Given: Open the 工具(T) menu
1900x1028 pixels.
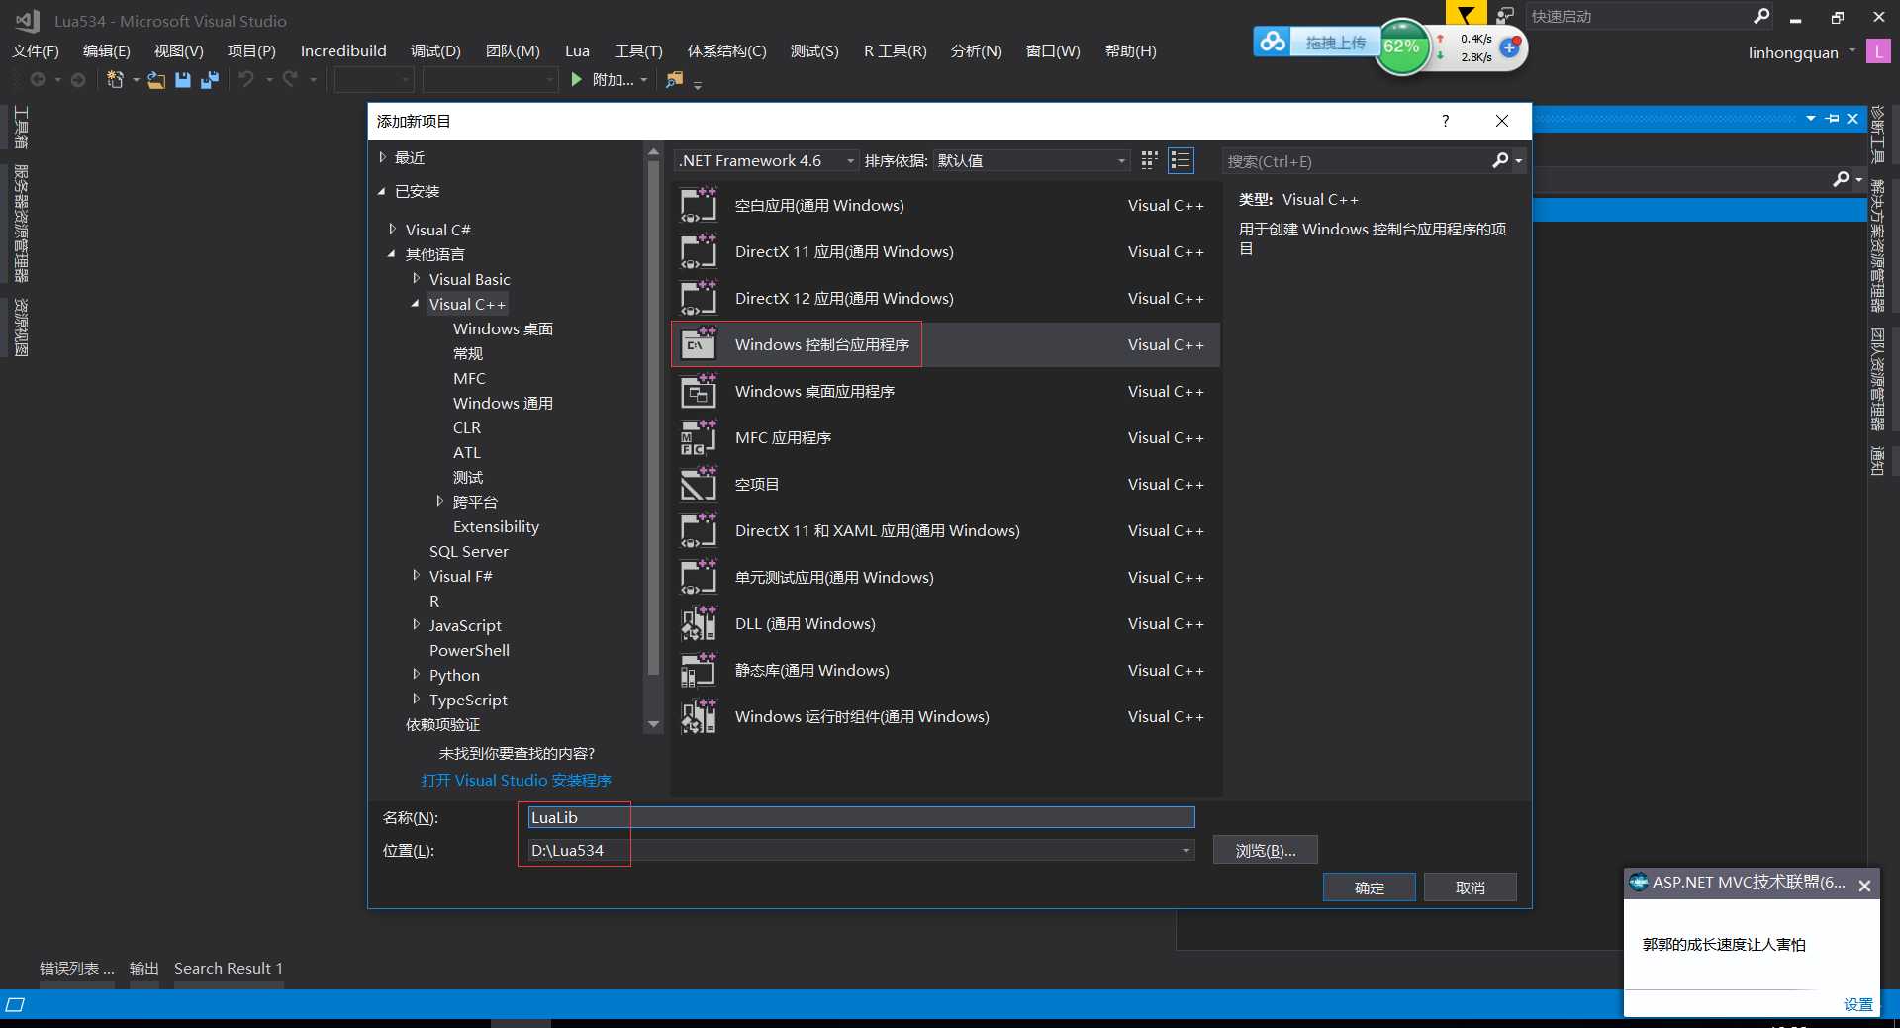Looking at the screenshot, I should [638, 50].
